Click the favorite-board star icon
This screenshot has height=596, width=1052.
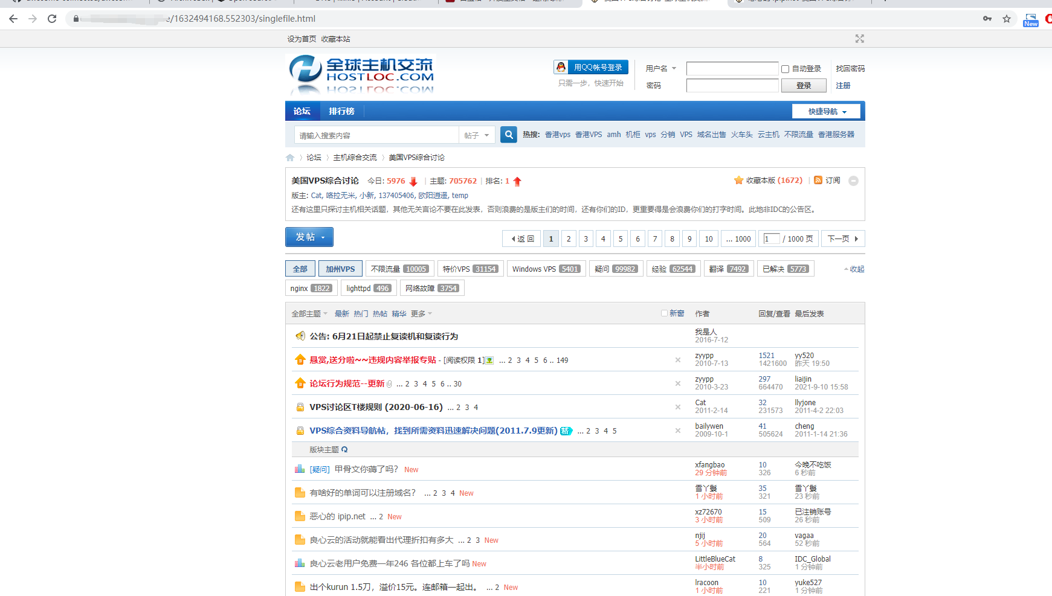click(x=738, y=181)
